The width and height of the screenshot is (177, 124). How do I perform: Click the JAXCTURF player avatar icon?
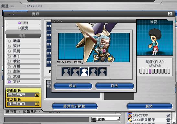[x=130, y=115]
